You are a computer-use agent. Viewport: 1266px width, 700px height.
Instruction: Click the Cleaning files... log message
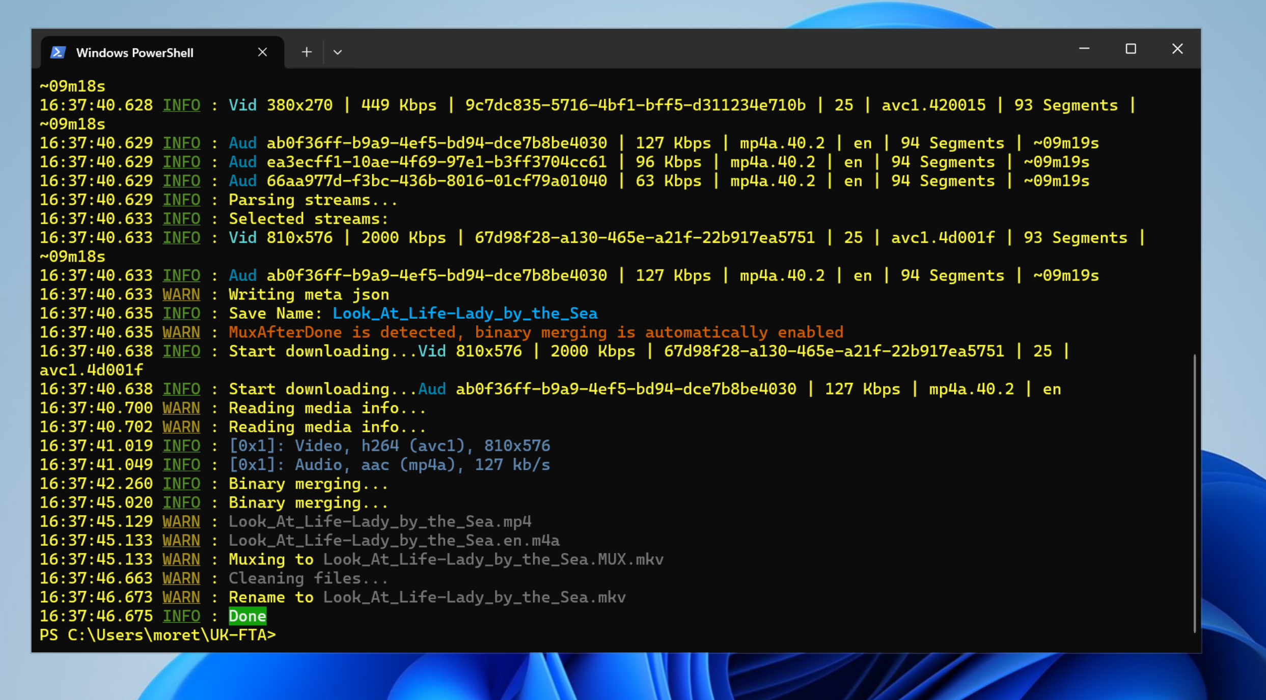308,578
